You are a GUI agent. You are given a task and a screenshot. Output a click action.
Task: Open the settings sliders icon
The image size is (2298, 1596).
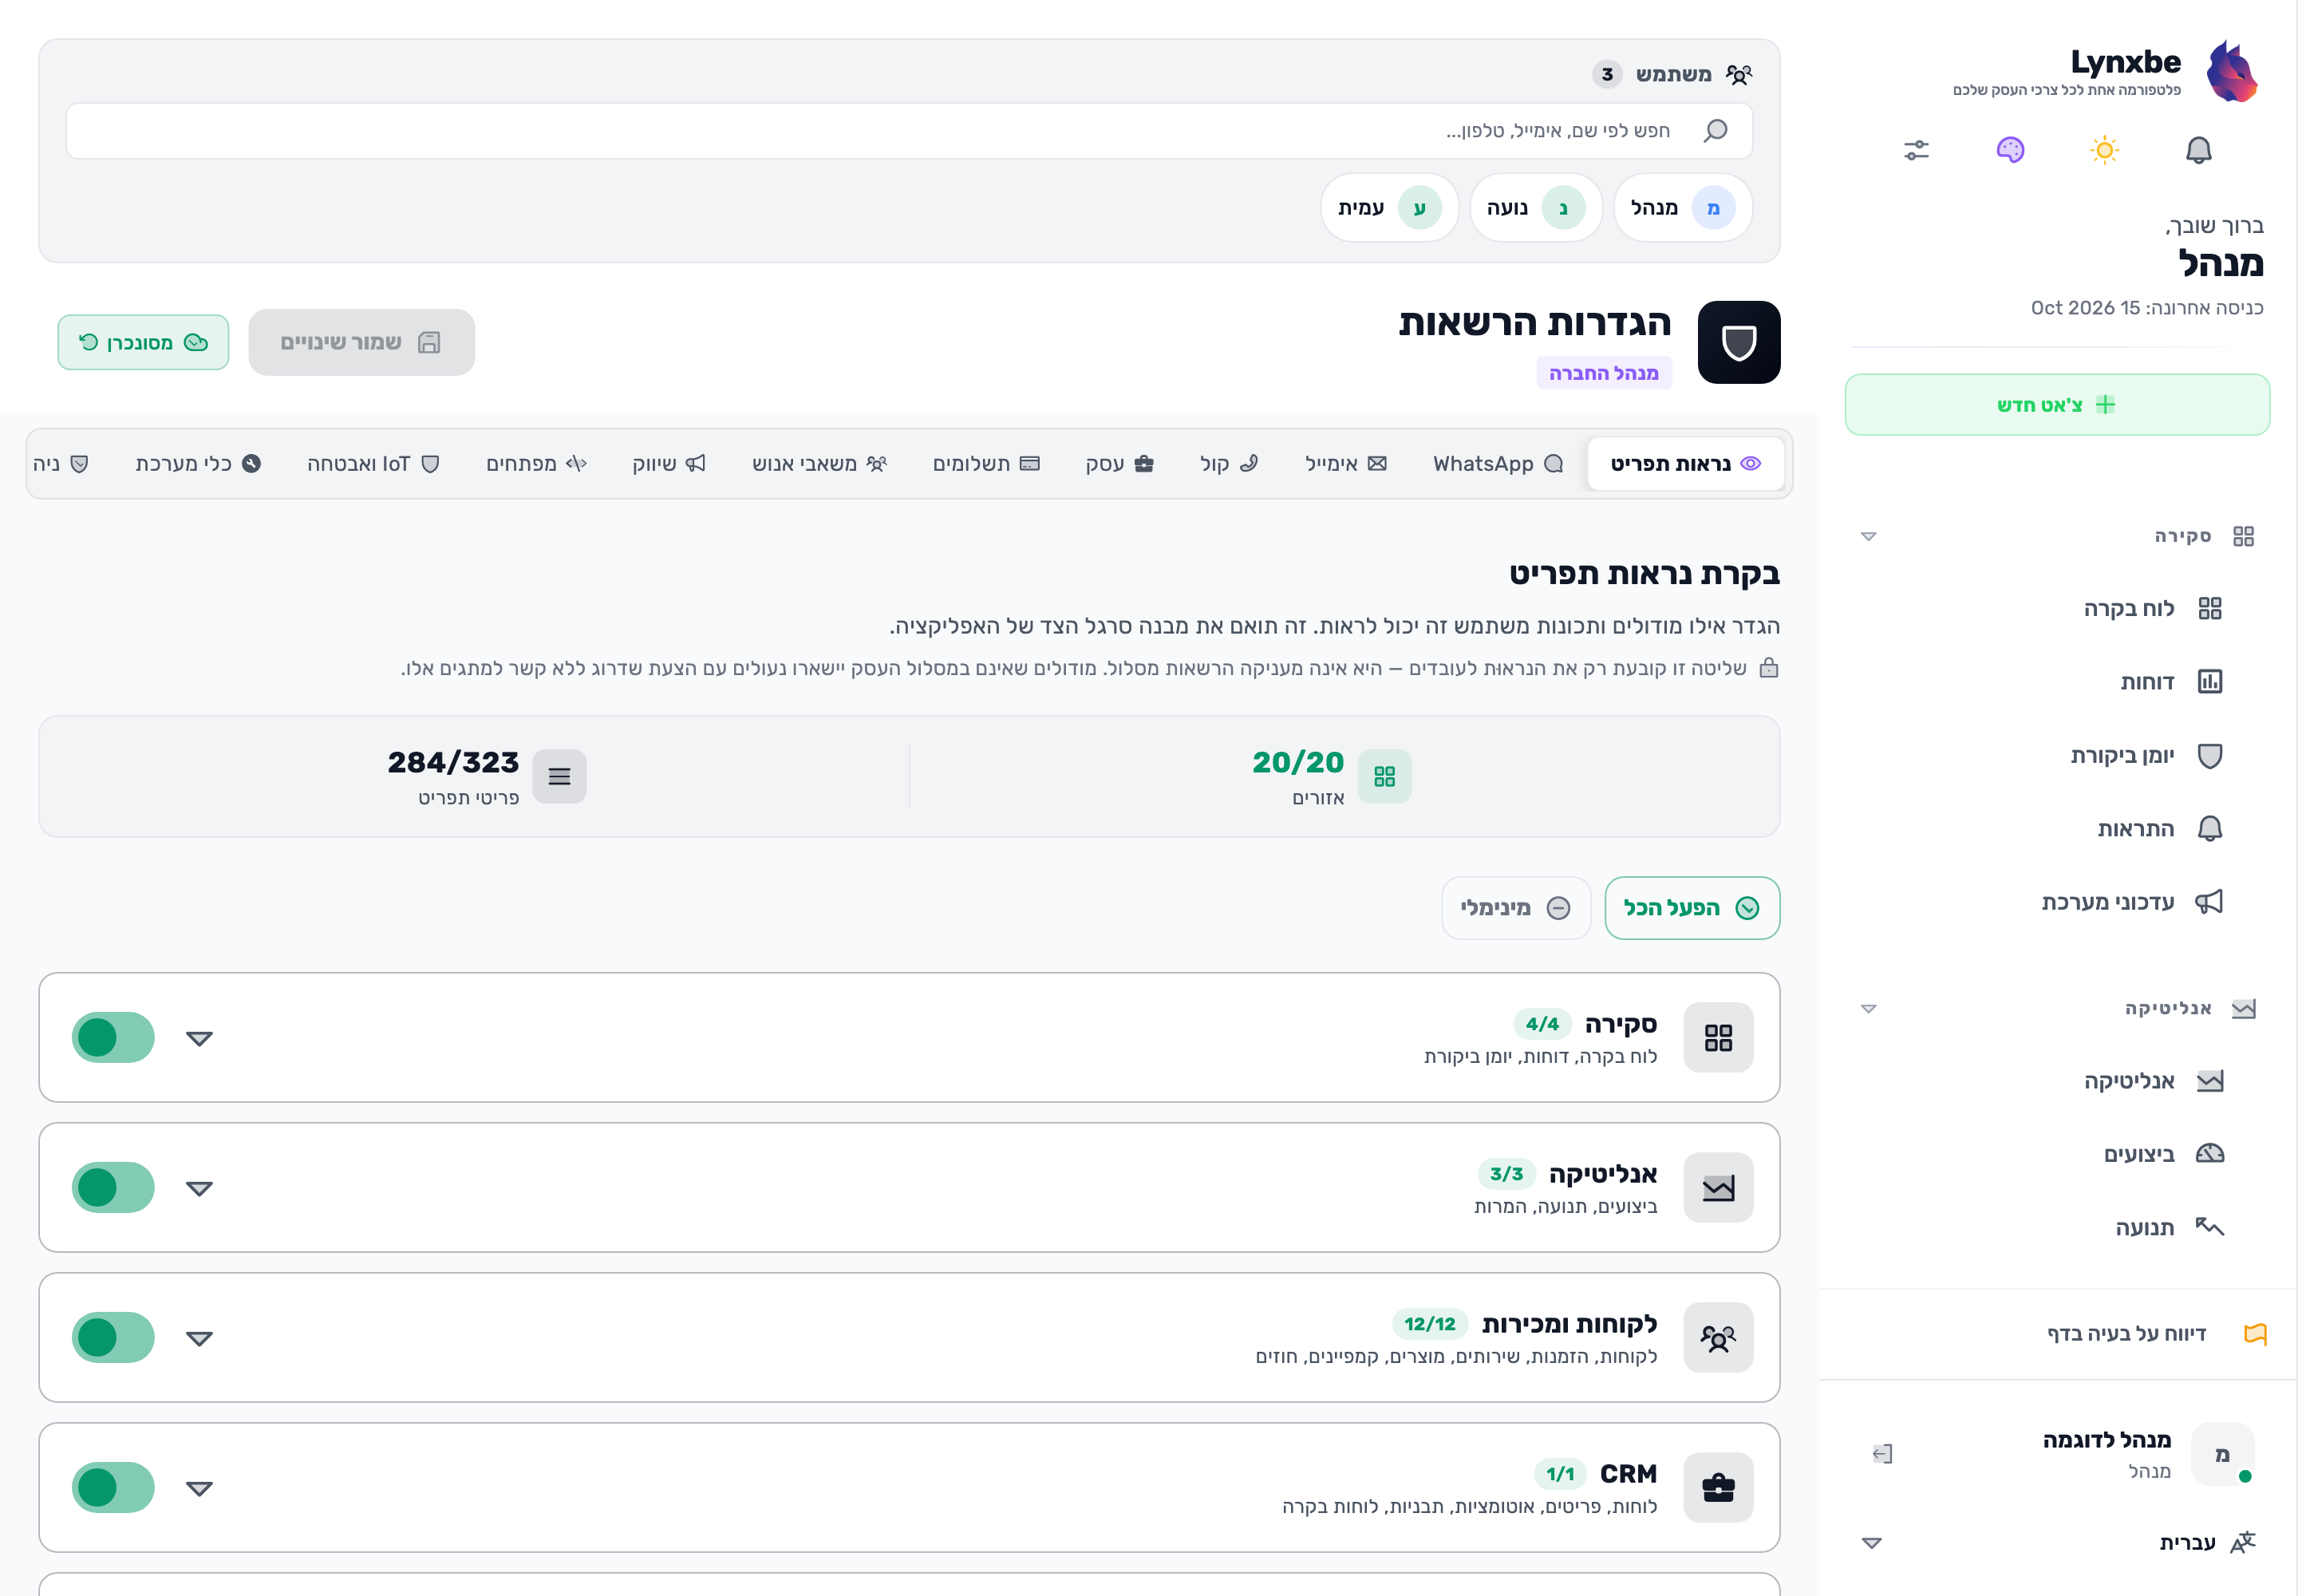[1916, 150]
